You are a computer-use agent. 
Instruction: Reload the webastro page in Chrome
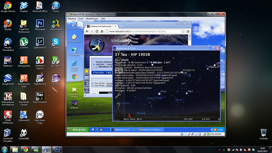click(97, 31)
